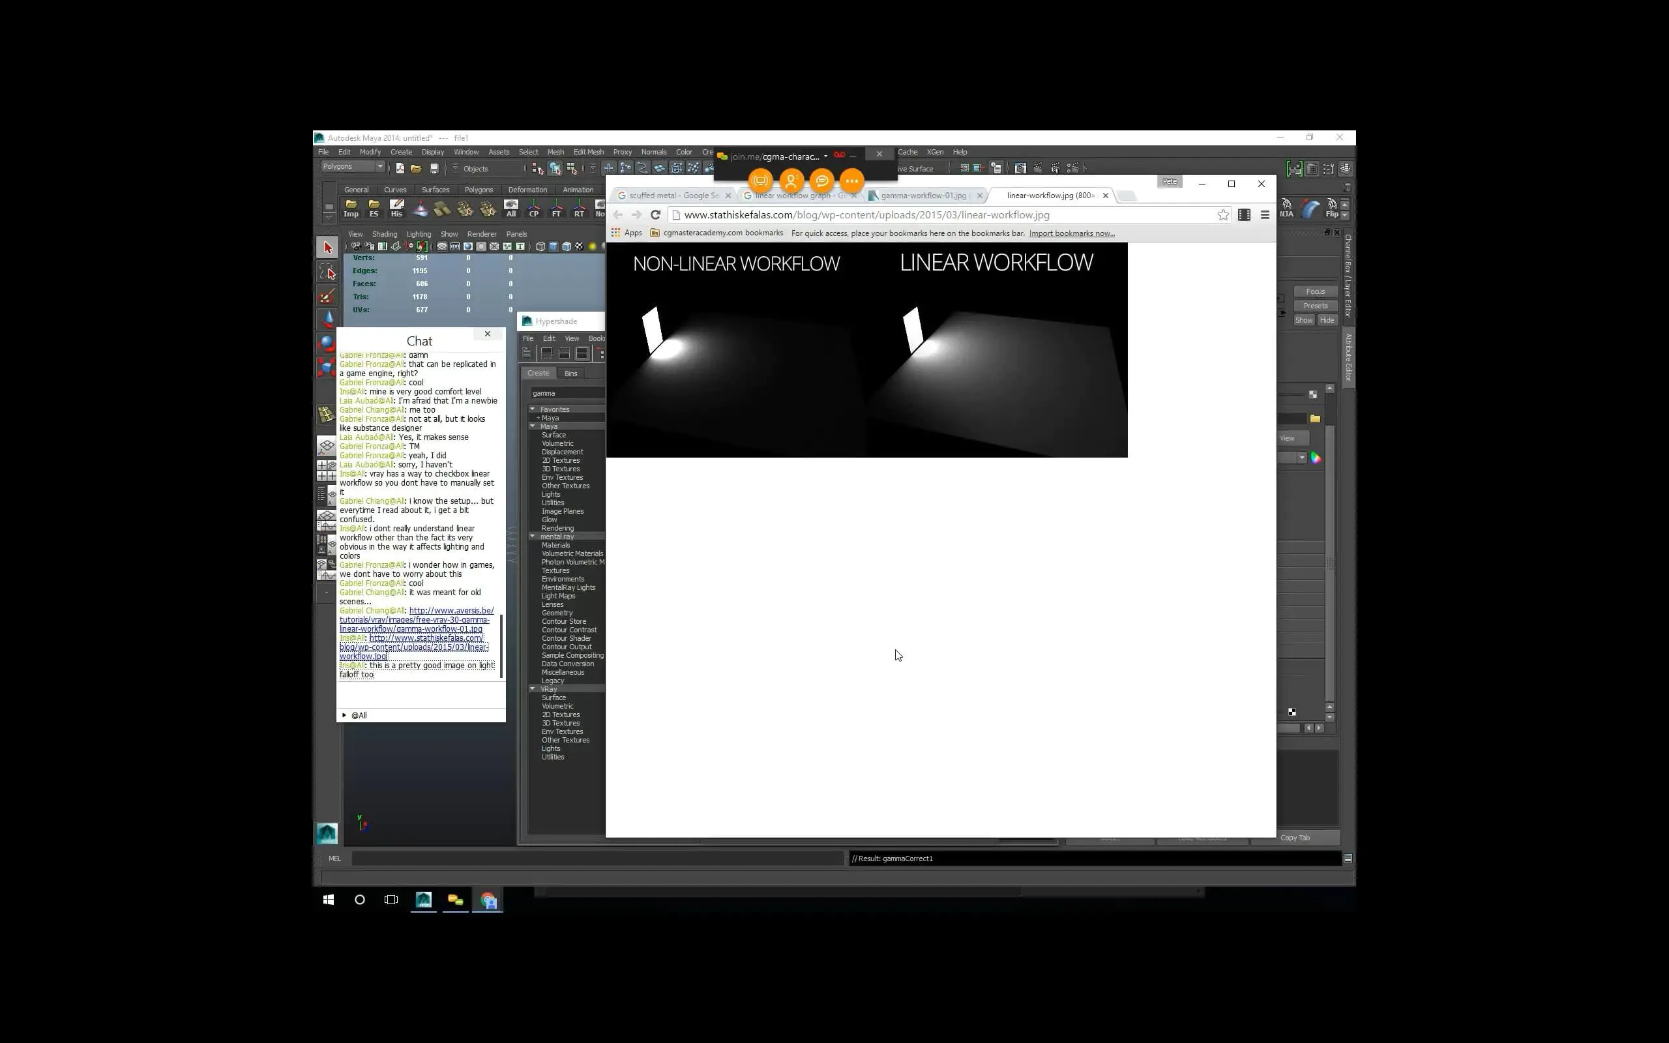Click the Copy Tab button
Viewport: 1669px width, 1043px height.
click(x=1295, y=838)
